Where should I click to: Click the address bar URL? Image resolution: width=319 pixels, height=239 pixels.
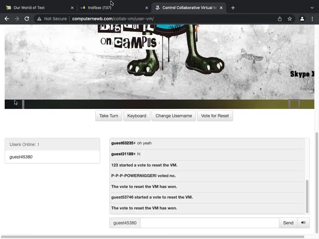click(113, 19)
